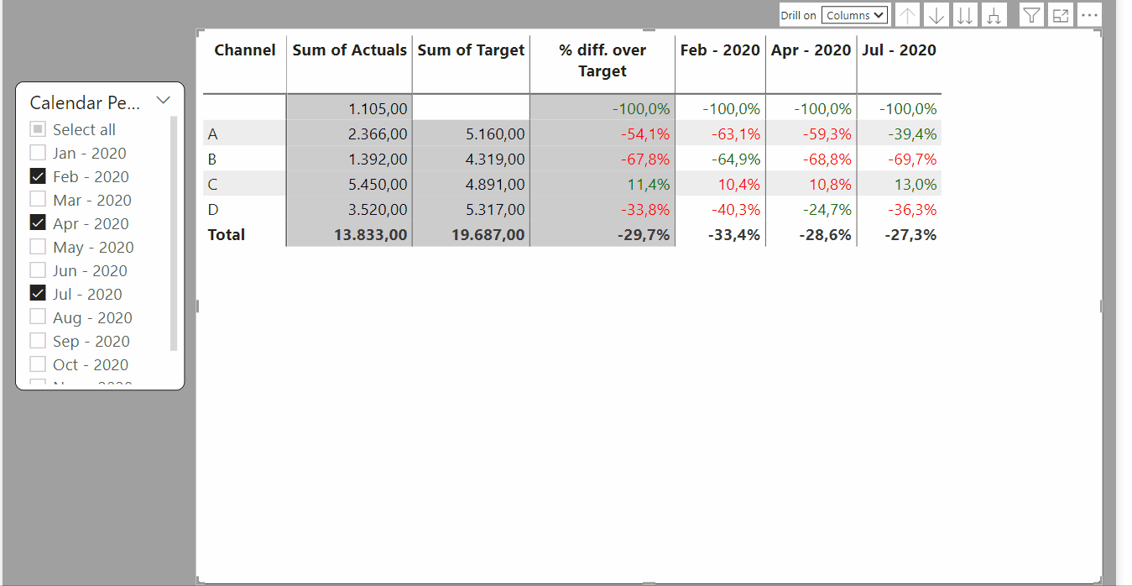Activate Focus mode icon
This screenshot has width=1132, height=586.
pyautogui.click(x=1060, y=15)
